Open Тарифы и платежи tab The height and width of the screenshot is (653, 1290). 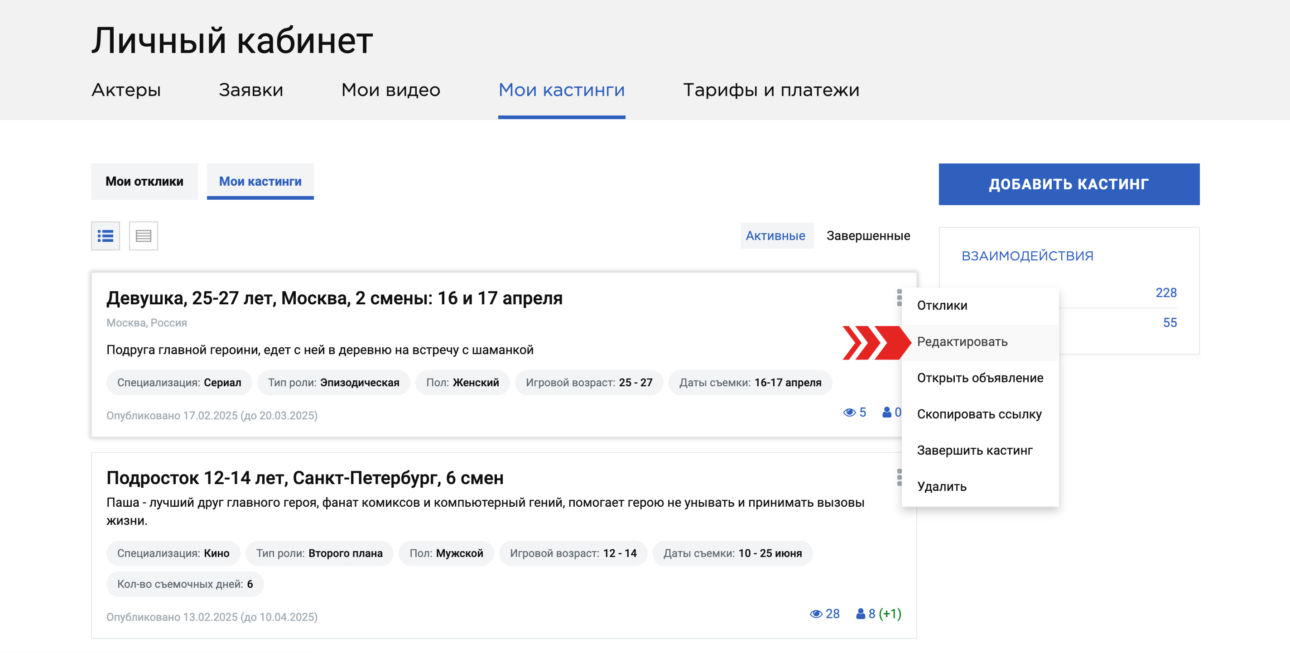tap(771, 90)
